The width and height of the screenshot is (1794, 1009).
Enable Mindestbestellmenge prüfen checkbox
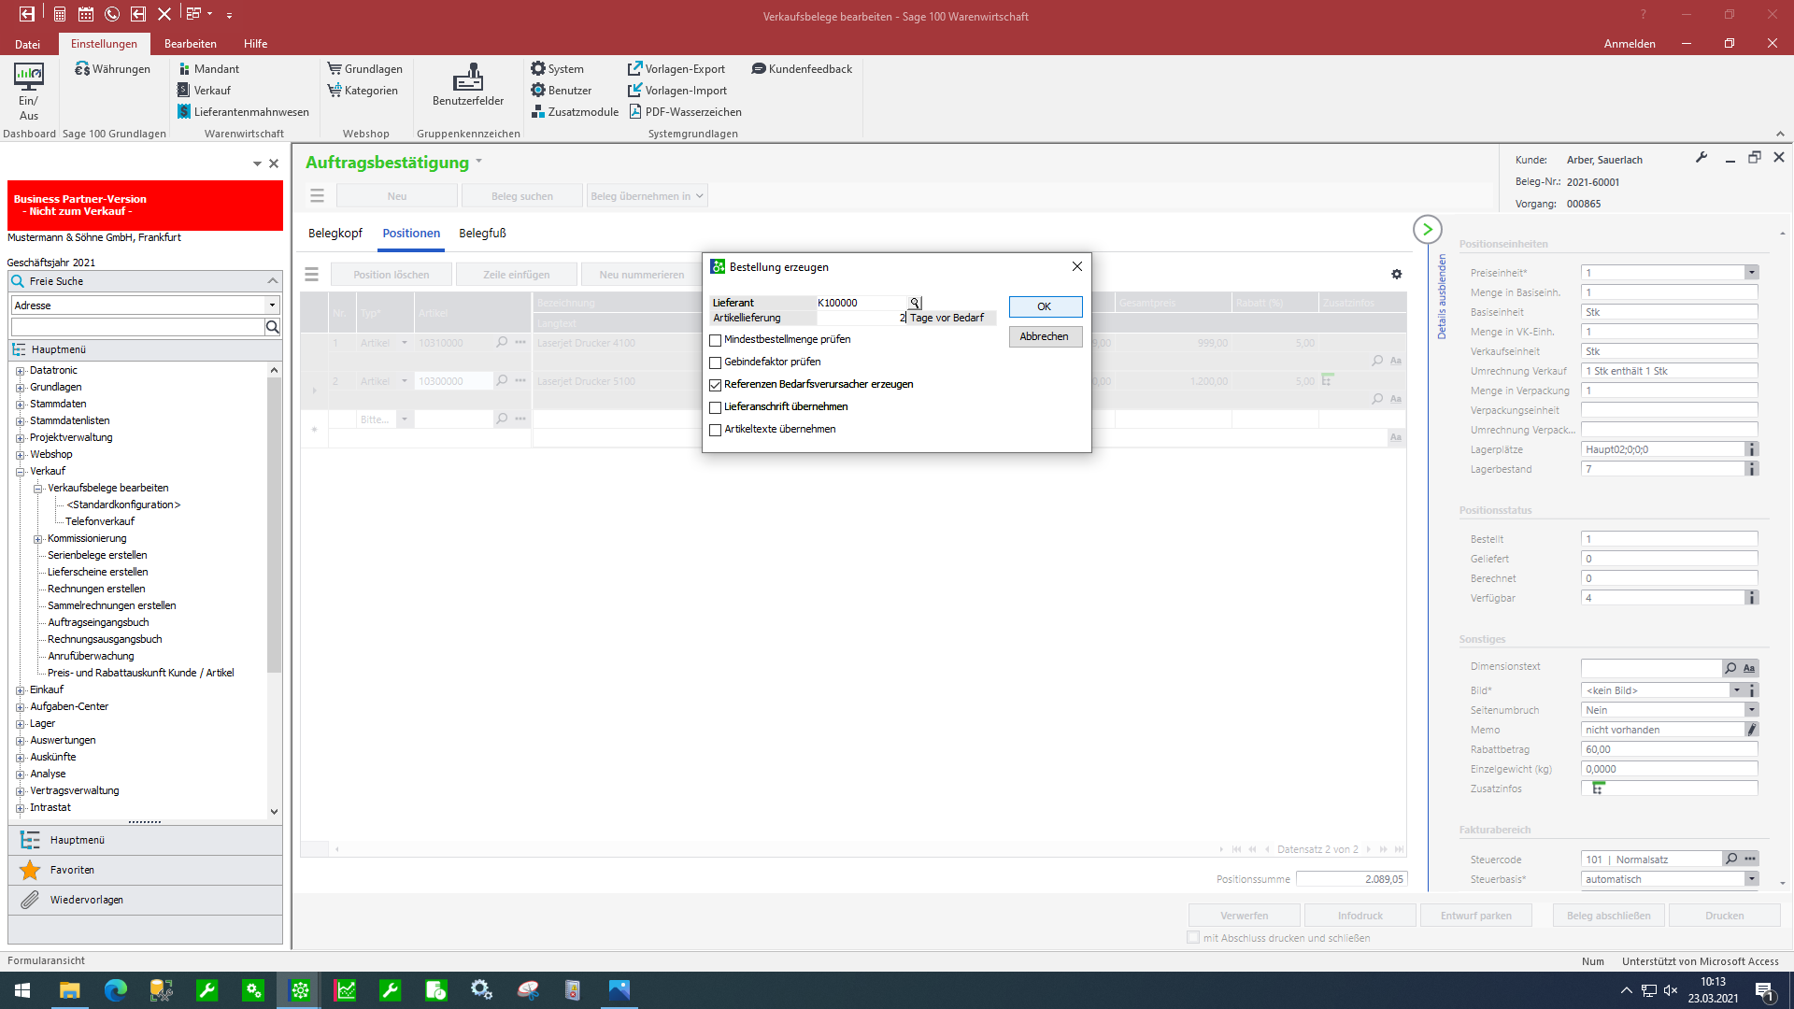click(x=716, y=340)
